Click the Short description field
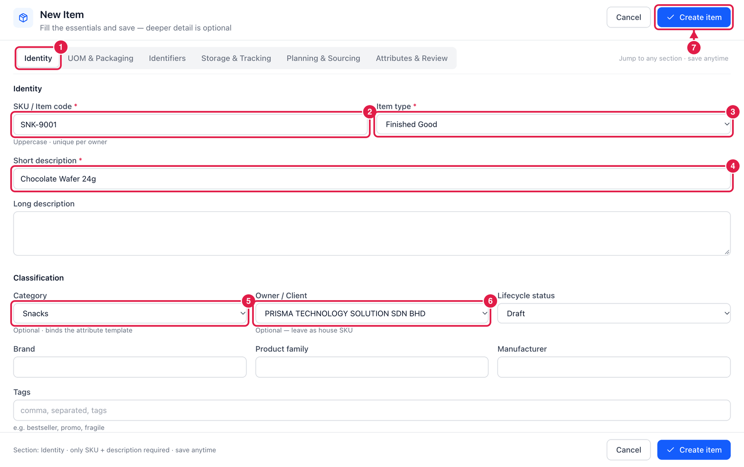The image size is (744, 467). pyautogui.click(x=372, y=179)
